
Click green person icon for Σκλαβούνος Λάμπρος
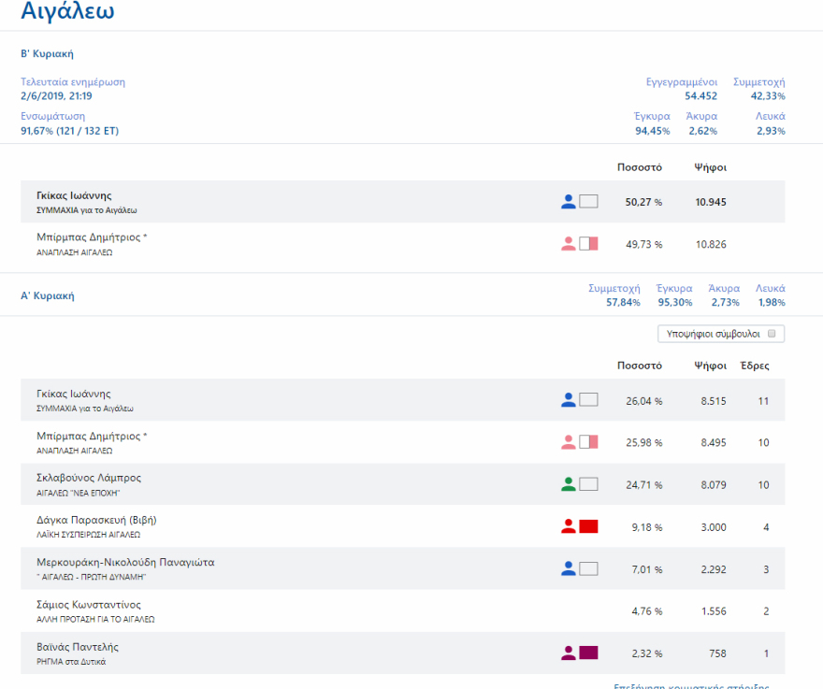coord(568,484)
